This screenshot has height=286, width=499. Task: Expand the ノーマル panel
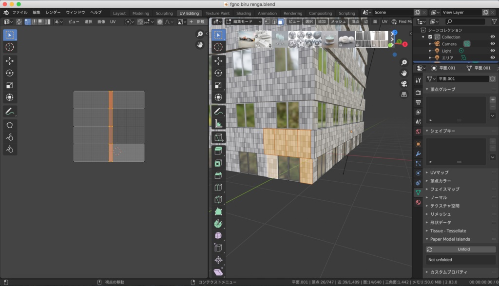(438, 197)
